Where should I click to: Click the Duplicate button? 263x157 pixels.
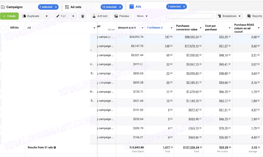click(x=31, y=16)
